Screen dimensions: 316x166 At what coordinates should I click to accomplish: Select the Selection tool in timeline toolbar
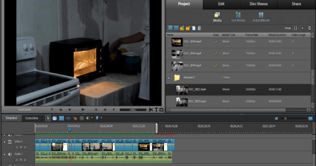click(48, 118)
